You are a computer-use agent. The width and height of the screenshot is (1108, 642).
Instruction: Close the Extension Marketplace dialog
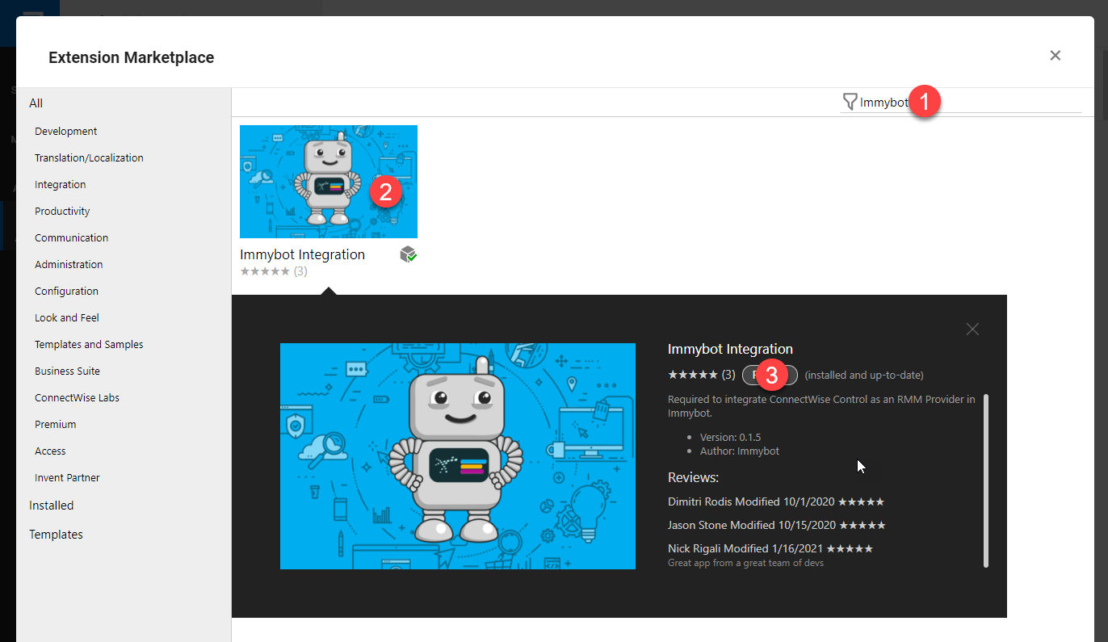[x=1055, y=56]
